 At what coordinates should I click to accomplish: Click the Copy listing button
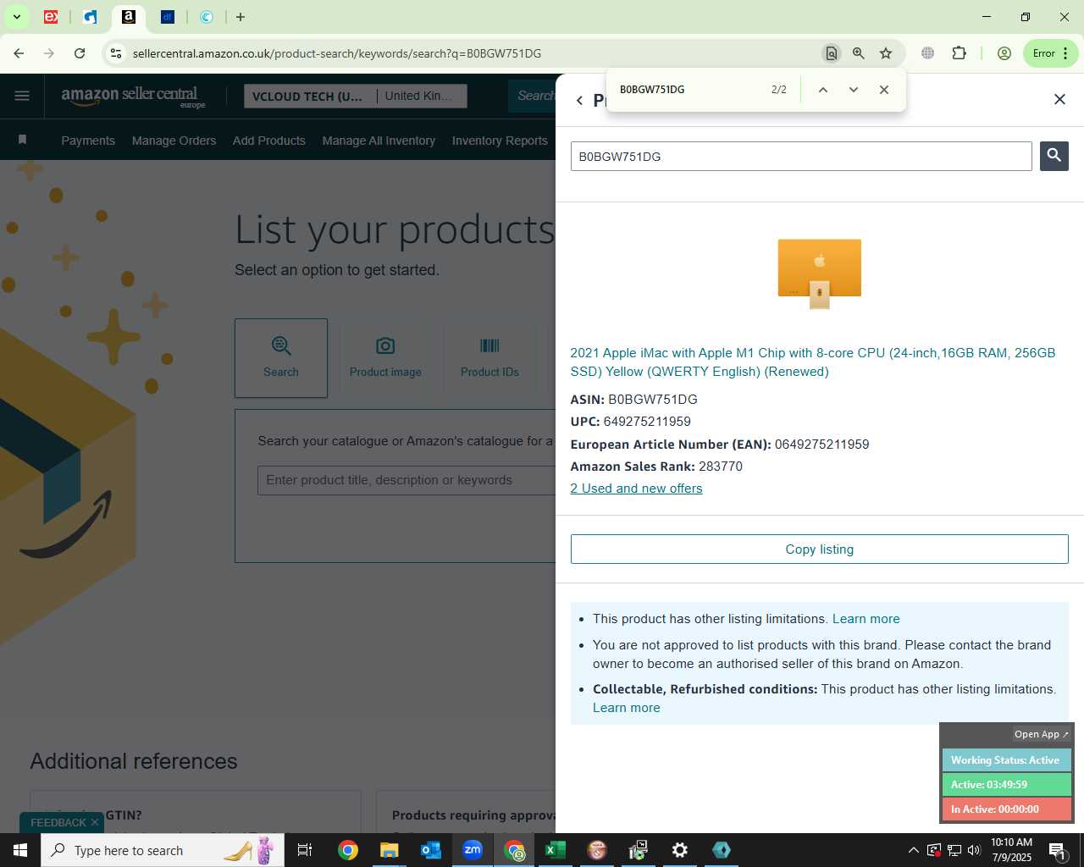pos(820,549)
